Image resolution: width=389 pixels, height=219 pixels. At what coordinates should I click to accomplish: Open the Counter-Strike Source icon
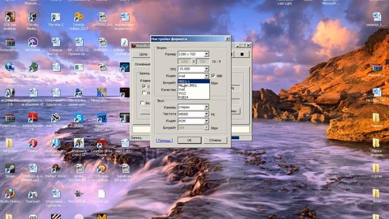(x=102, y=147)
